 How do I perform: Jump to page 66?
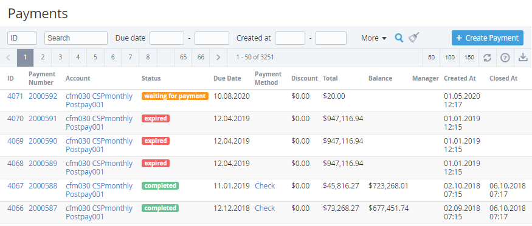click(201, 58)
